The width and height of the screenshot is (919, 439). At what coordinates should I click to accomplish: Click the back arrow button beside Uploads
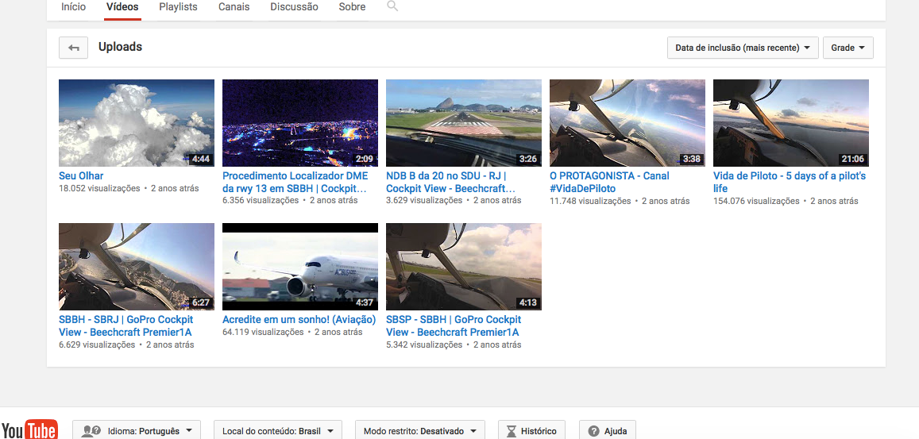73,48
